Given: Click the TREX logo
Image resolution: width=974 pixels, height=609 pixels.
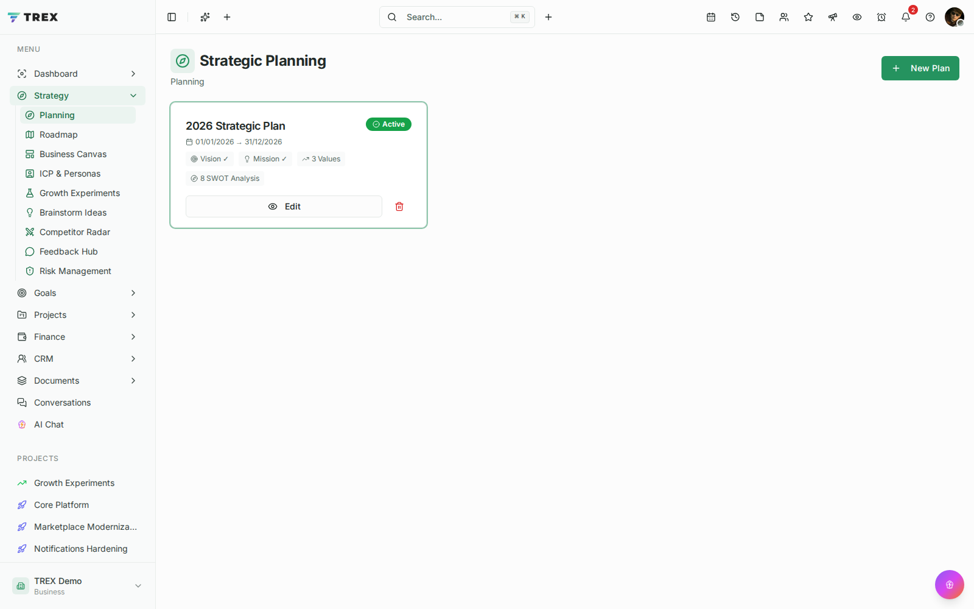Looking at the screenshot, I should click(33, 17).
